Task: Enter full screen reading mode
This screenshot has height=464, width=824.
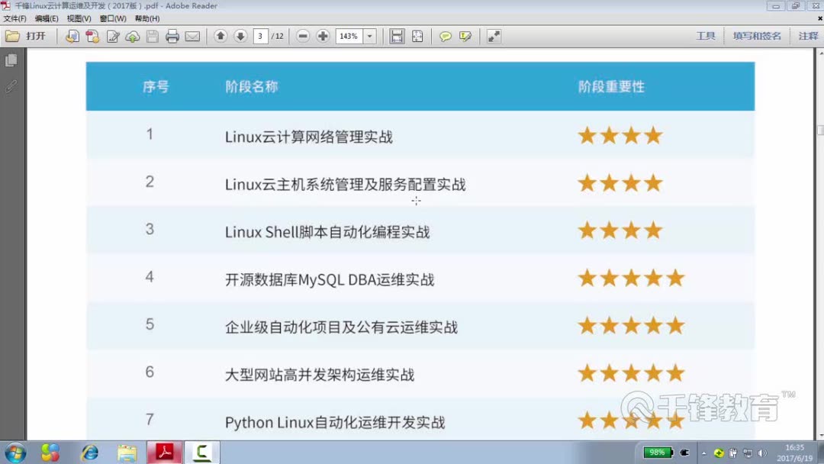Action: [492, 35]
